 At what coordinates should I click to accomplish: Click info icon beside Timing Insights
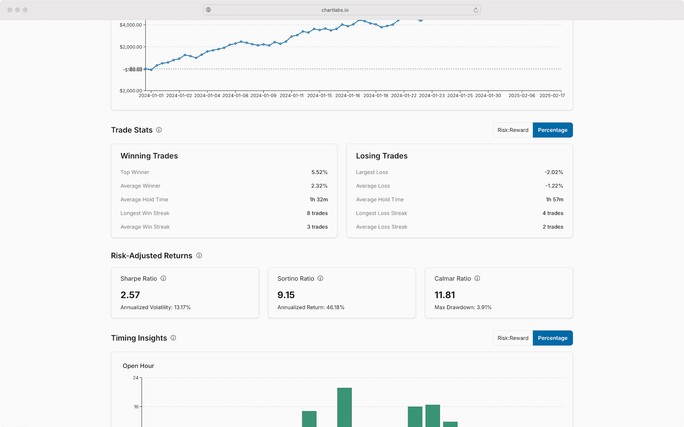click(173, 338)
